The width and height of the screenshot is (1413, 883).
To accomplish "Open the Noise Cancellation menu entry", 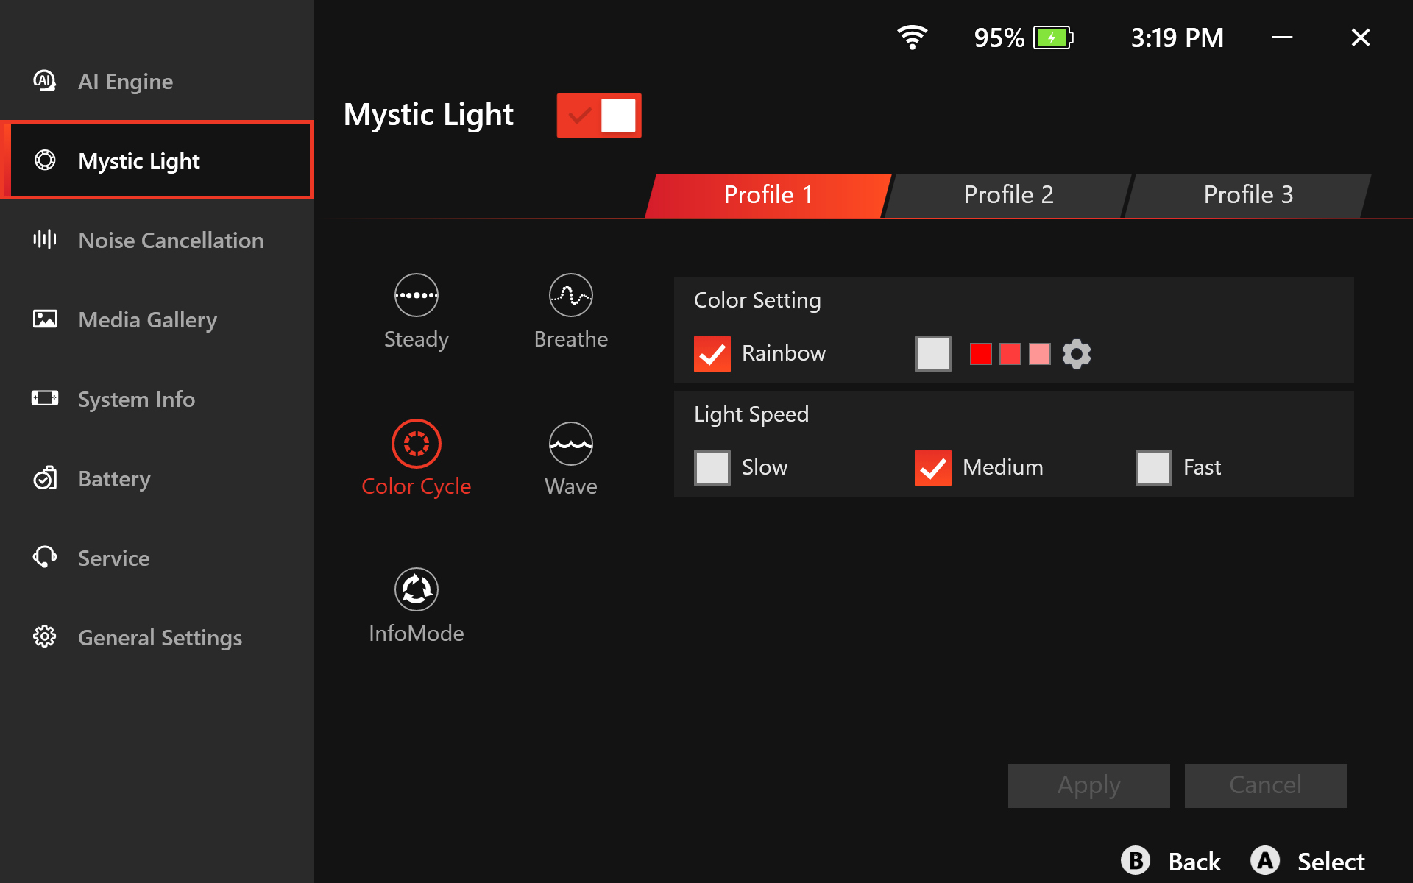I will [x=157, y=240].
